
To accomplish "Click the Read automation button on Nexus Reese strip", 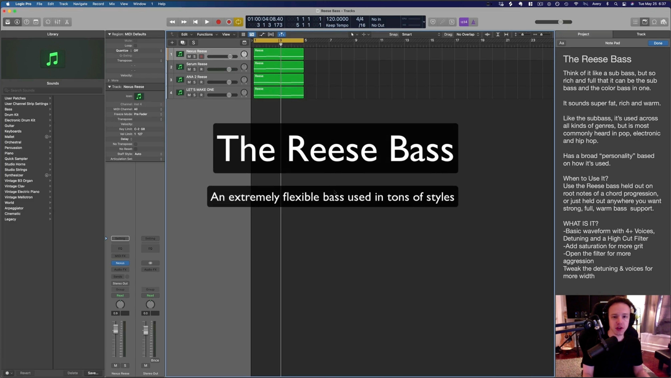I will coord(120,296).
